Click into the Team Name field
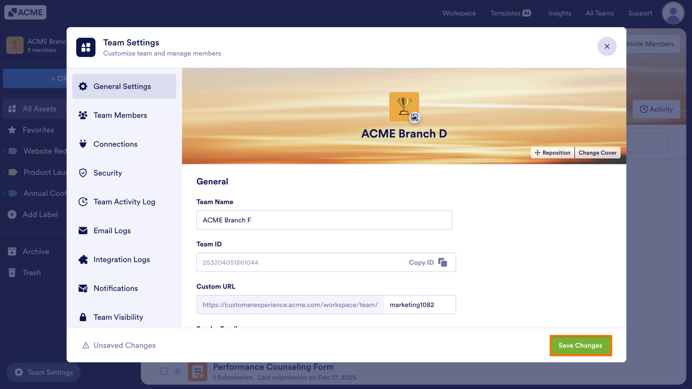692x389 pixels. click(324, 220)
